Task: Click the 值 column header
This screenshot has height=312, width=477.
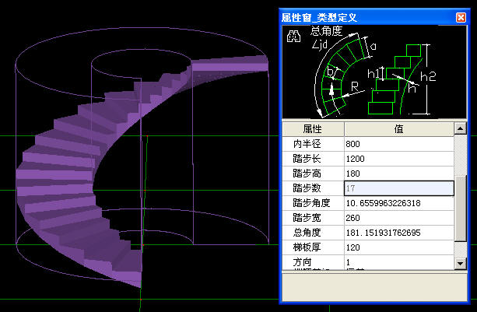Action: [x=399, y=129]
